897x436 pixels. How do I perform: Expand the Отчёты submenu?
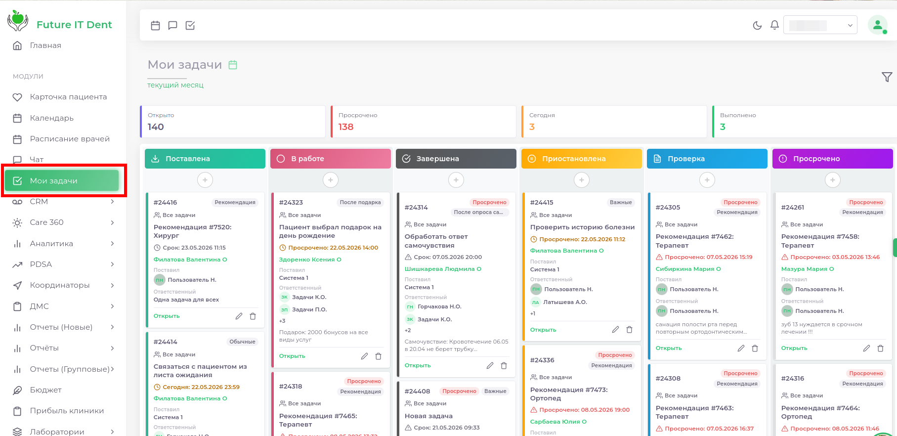click(x=63, y=348)
